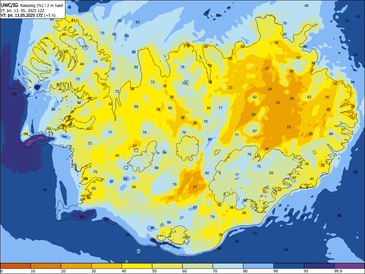Click the lowest inland value 21
365x274 pixels.
coord(195,187)
